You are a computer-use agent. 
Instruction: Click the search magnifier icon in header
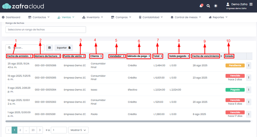pyautogui.click(x=208, y=6)
